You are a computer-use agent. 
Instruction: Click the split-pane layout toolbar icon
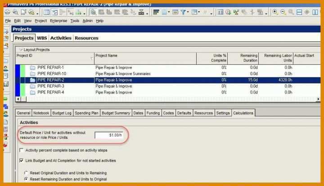(x=299, y=12)
